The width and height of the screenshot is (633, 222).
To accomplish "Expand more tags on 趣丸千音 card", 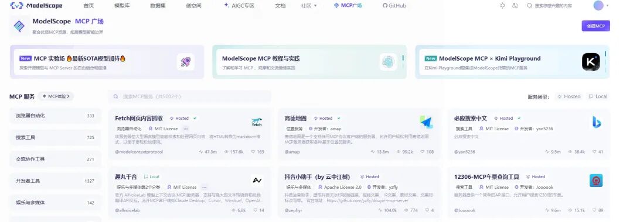I will tap(205, 187).
